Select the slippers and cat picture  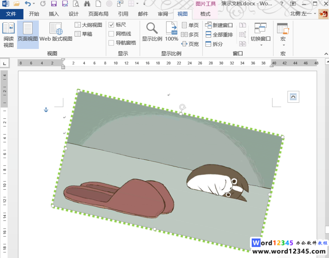[167, 170]
